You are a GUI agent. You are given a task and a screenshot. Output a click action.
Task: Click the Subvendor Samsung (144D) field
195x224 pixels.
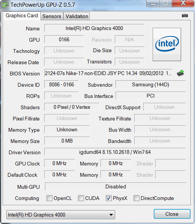click(151, 84)
